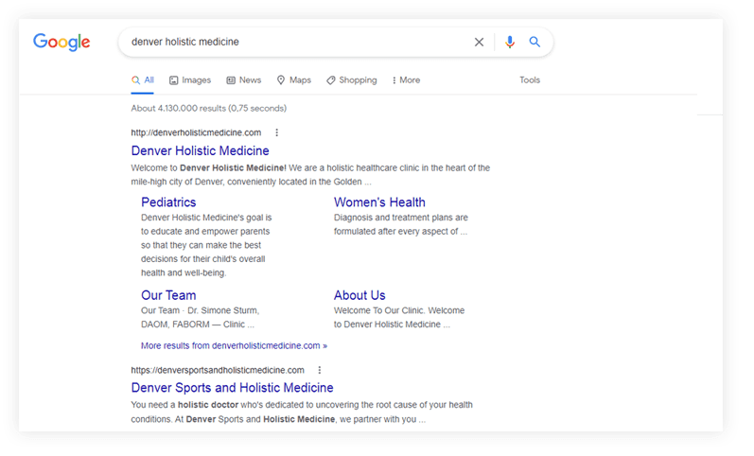Click in the search field containing denver holistic medicine
Viewport: 754px width, 456px height.
(293, 42)
